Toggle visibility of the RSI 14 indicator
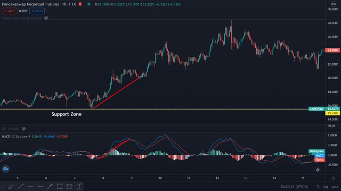This screenshot has height=191, width=341. tap(23, 129)
